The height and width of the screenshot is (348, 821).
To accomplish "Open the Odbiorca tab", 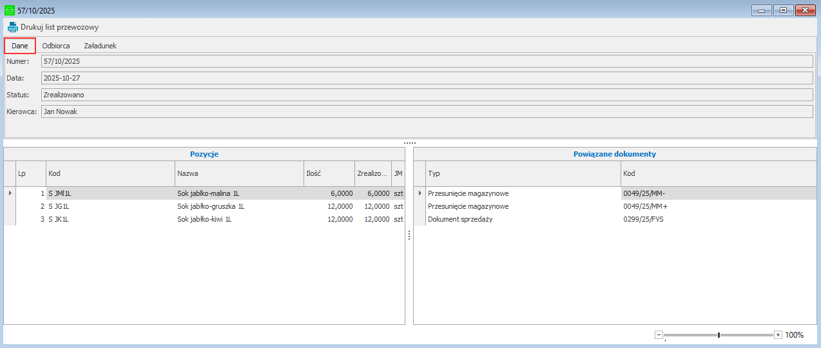I will click(56, 46).
